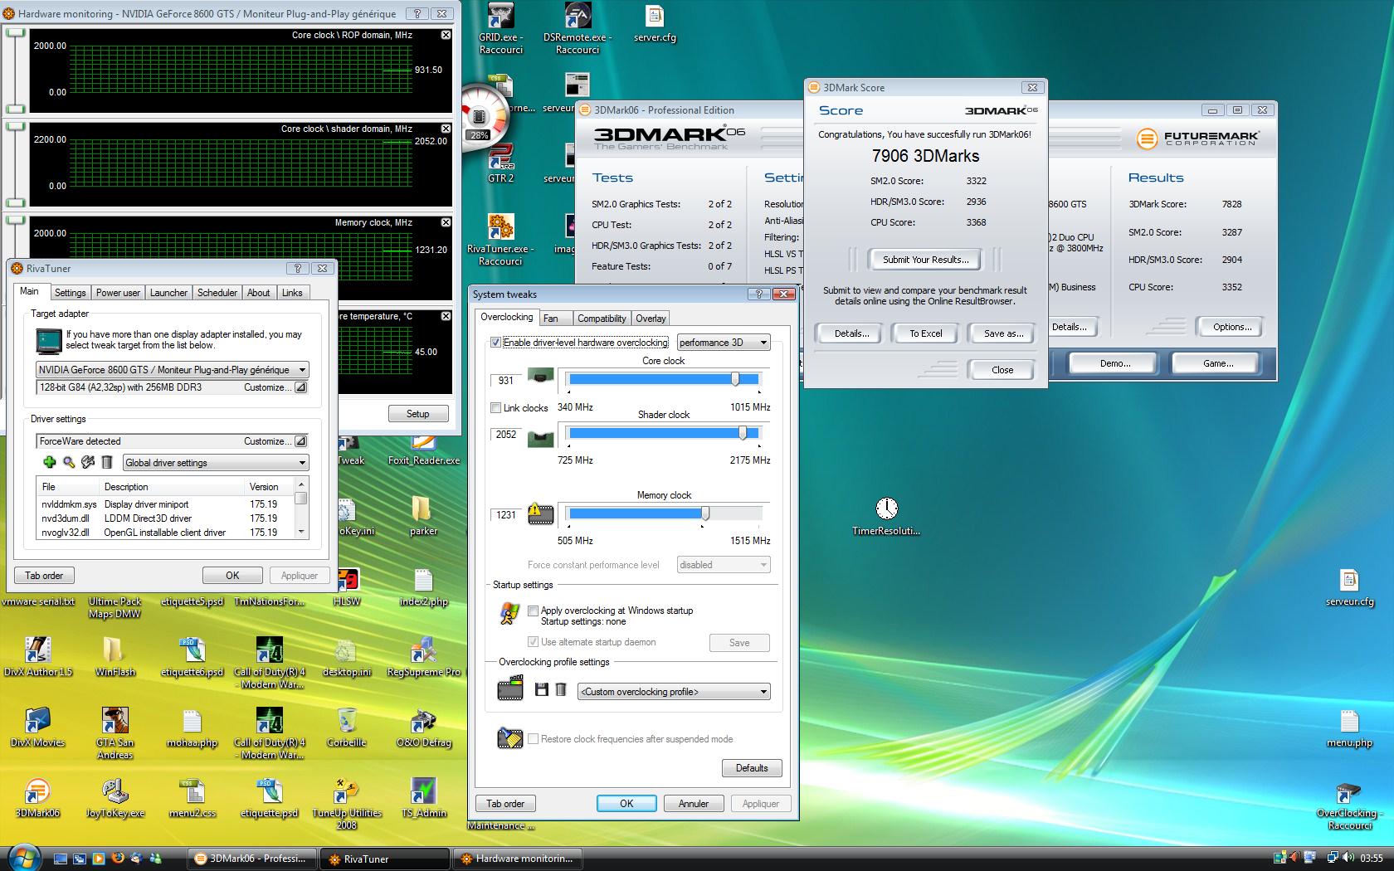Switch to RivaTuner Scheduler tab

(217, 293)
